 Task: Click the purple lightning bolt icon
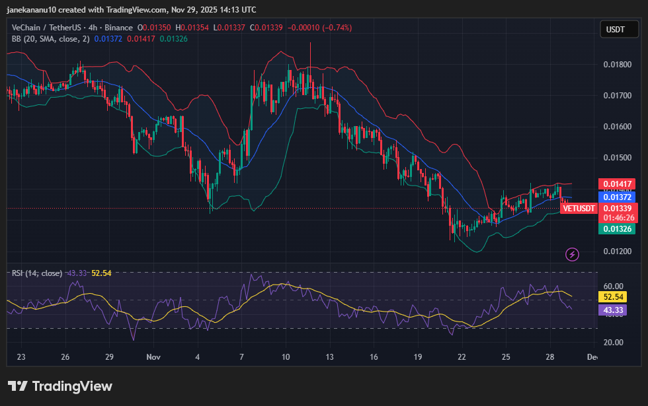[573, 254]
